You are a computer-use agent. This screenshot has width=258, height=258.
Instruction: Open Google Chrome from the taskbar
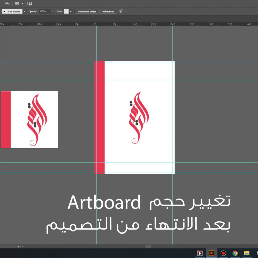pyautogui.click(x=235, y=253)
